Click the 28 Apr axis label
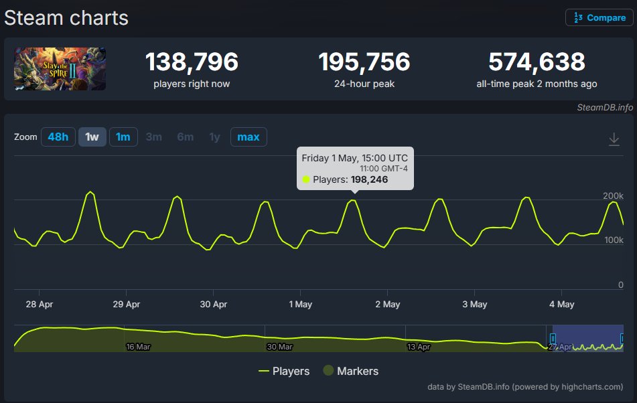Screen dimensions: 637x403 [x=40, y=304]
